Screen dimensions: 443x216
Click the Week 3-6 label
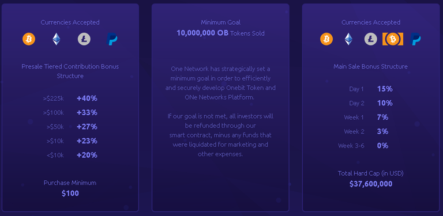click(x=351, y=146)
